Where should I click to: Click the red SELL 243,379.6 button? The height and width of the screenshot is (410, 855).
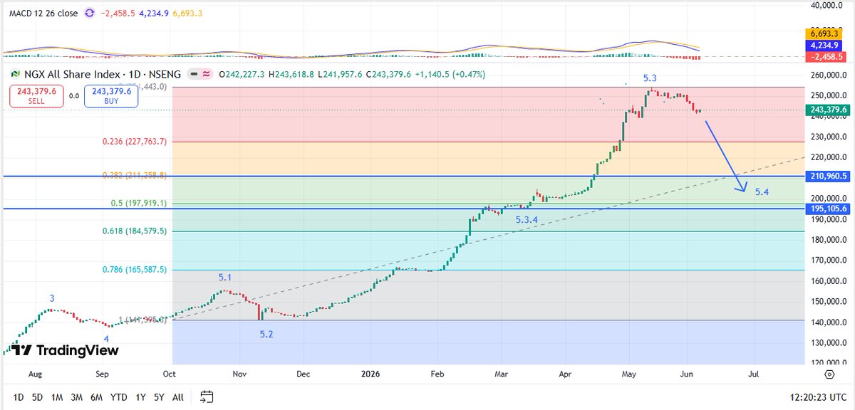pyautogui.click(x=36, y=95)
